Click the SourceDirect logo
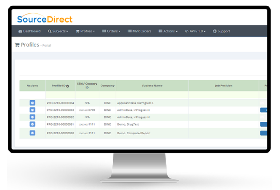The height and width of the screenshot is (190, 280). pyautogui.click(x=44, y=19)
